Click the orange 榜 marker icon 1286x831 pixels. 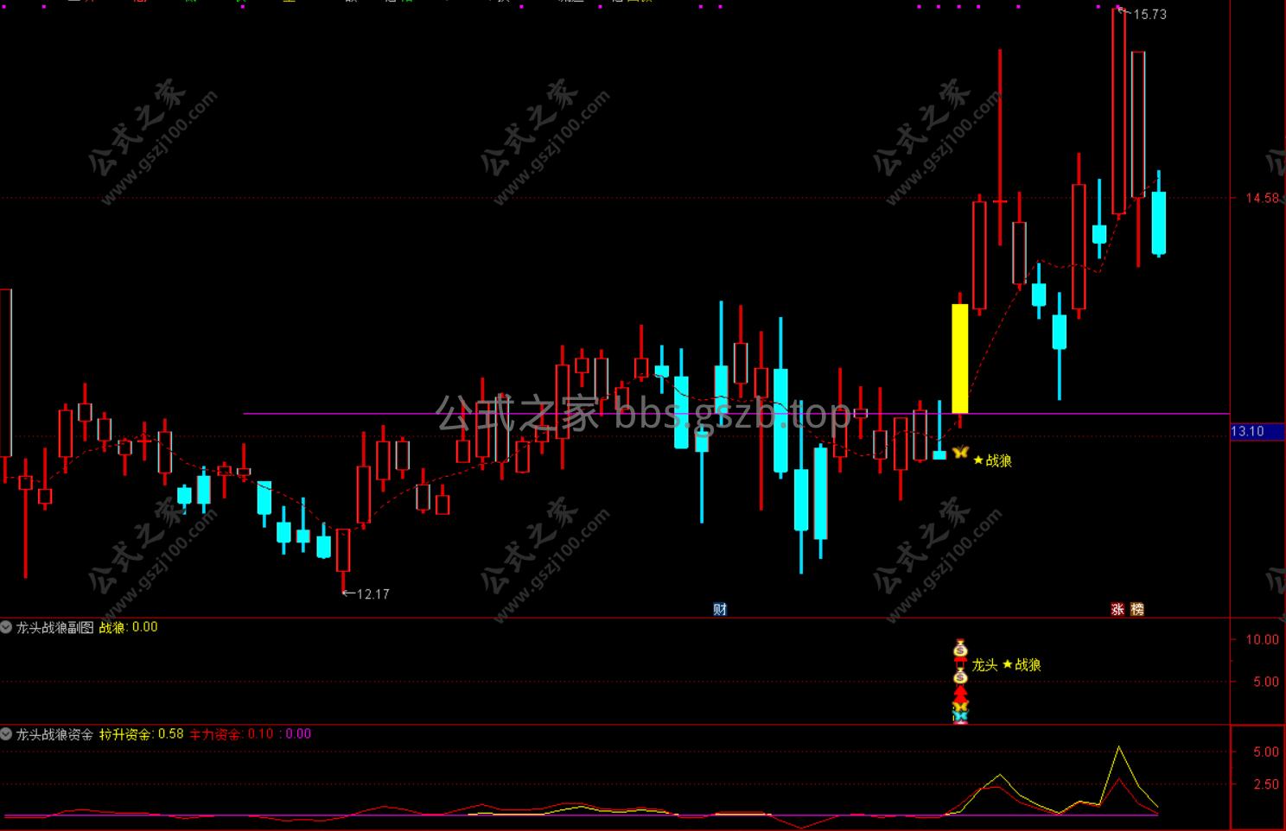[x=1136, y=609]
